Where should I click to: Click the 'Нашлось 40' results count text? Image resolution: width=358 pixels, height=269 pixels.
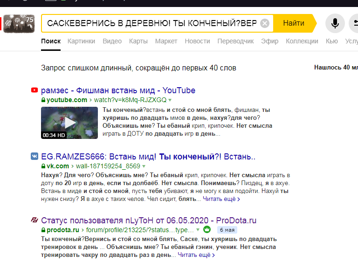336,67
